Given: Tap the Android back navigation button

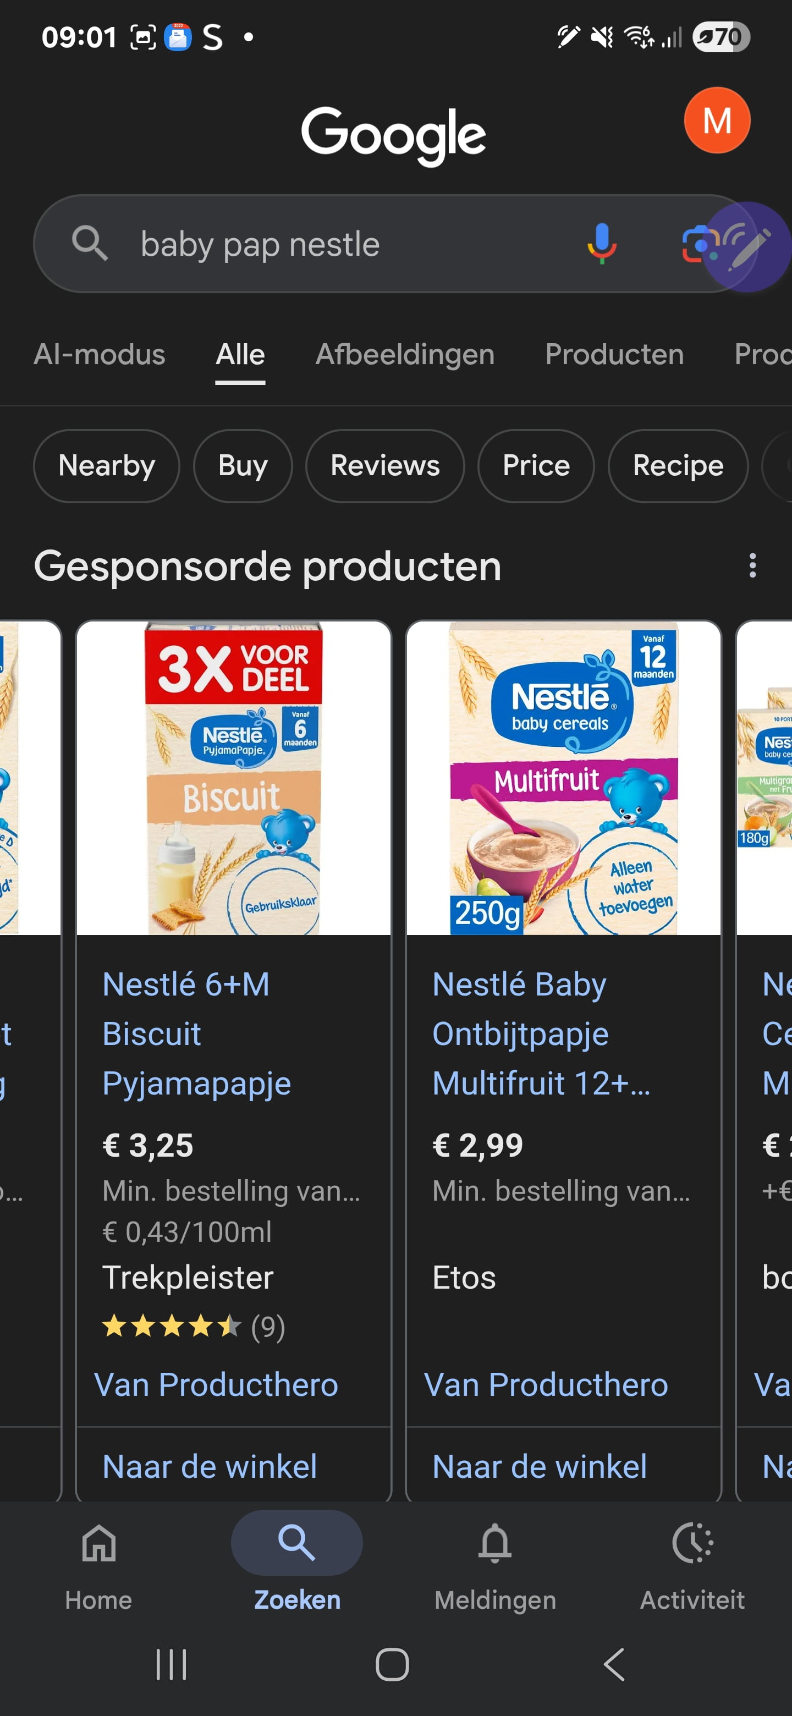Looking at the screenshot, I should tap(614, 1664).
